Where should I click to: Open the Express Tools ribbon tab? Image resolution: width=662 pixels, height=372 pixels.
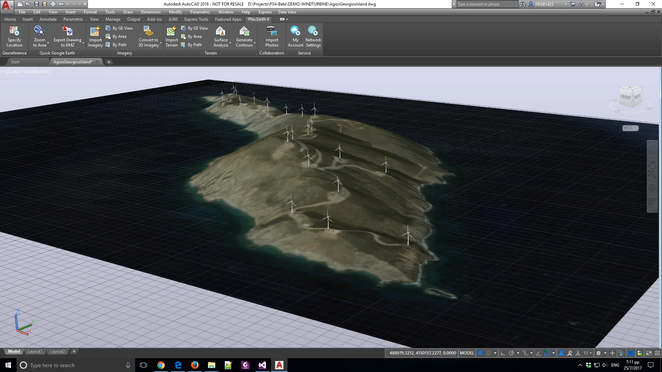coord(196,19)
